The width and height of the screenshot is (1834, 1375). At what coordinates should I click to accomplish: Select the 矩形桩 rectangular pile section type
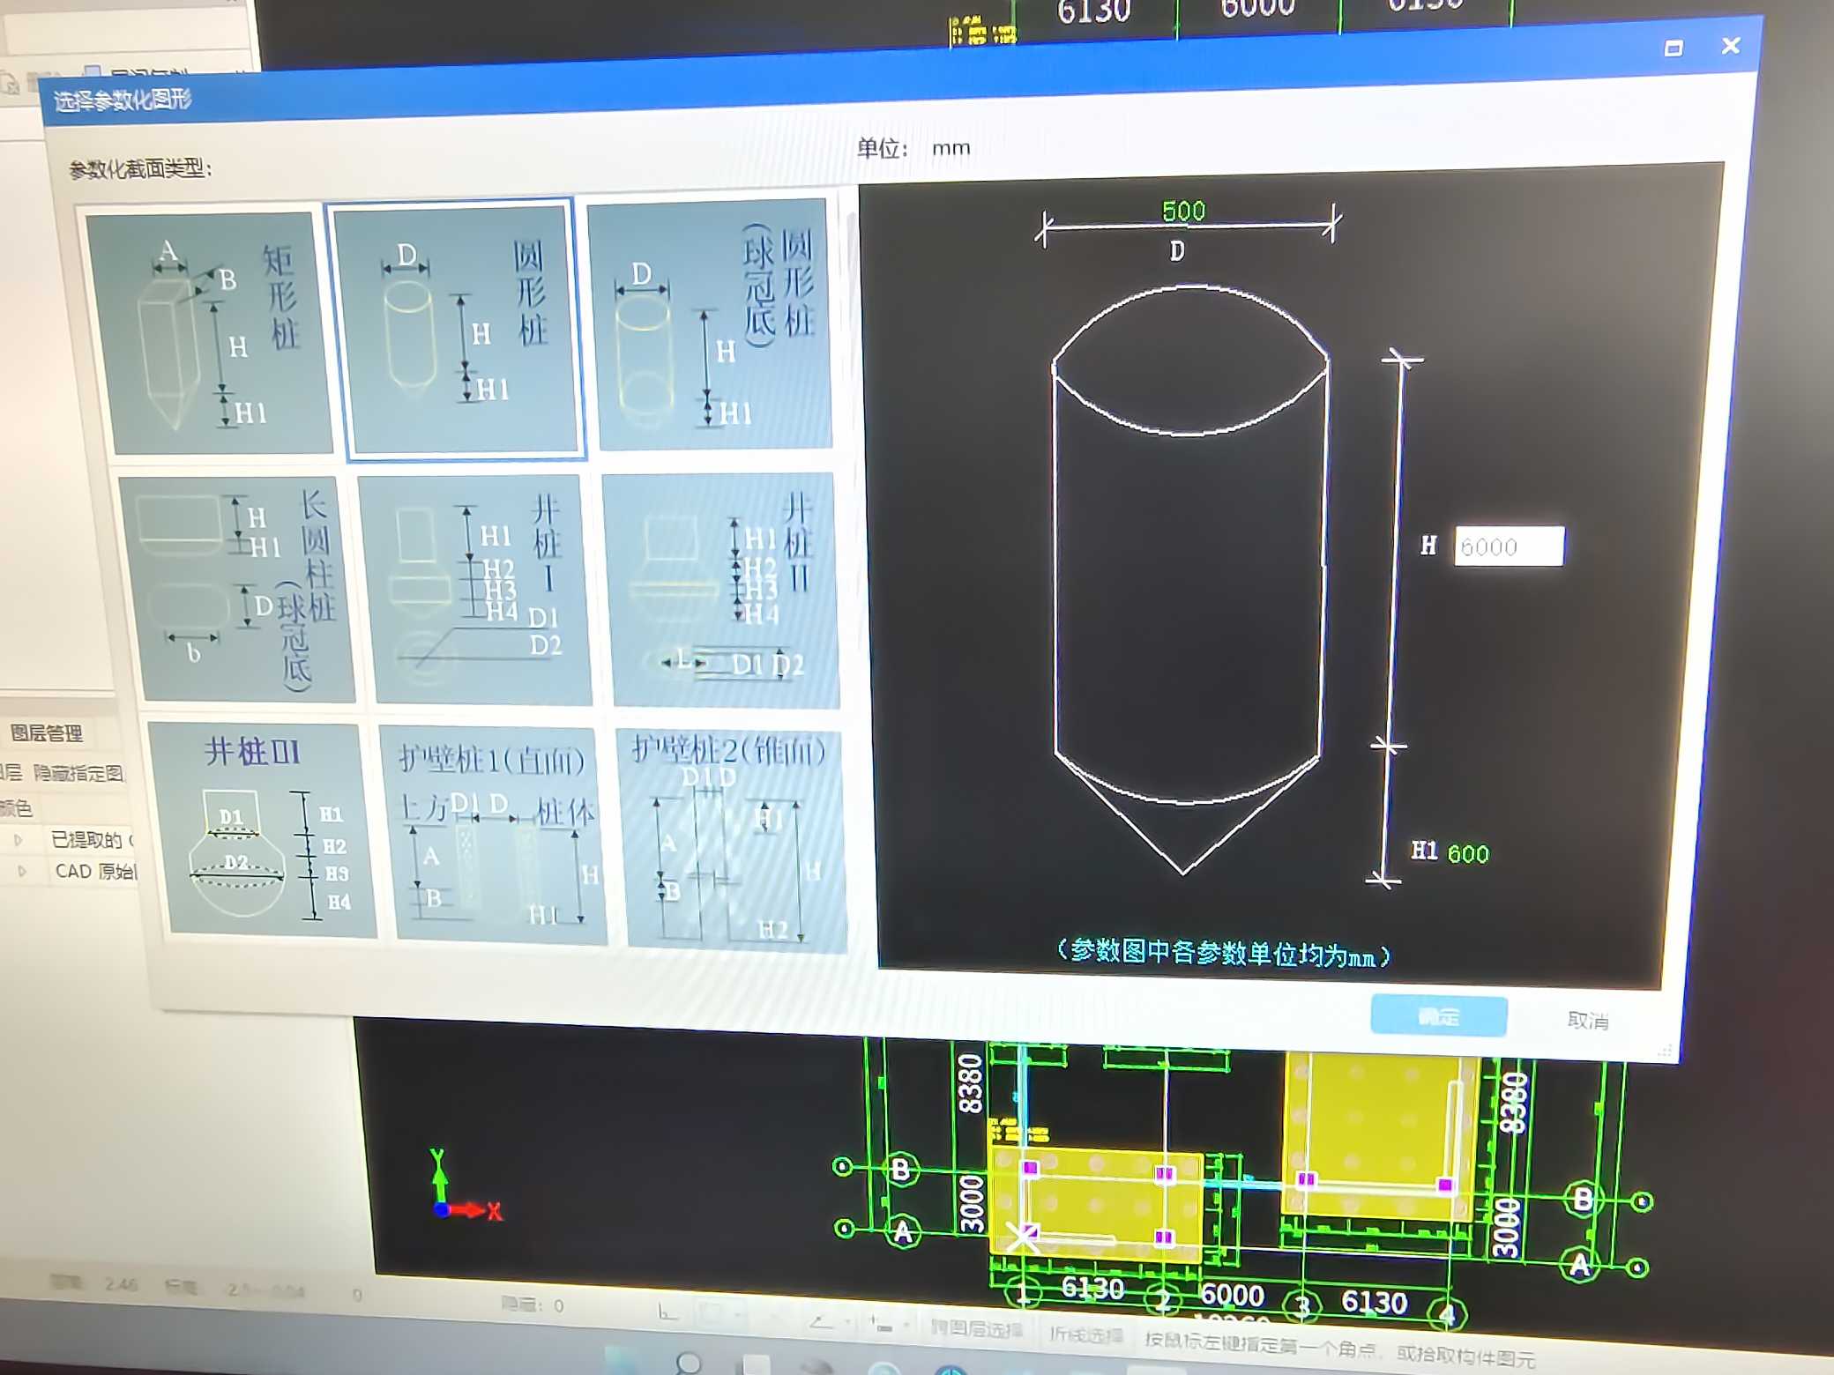210,333
